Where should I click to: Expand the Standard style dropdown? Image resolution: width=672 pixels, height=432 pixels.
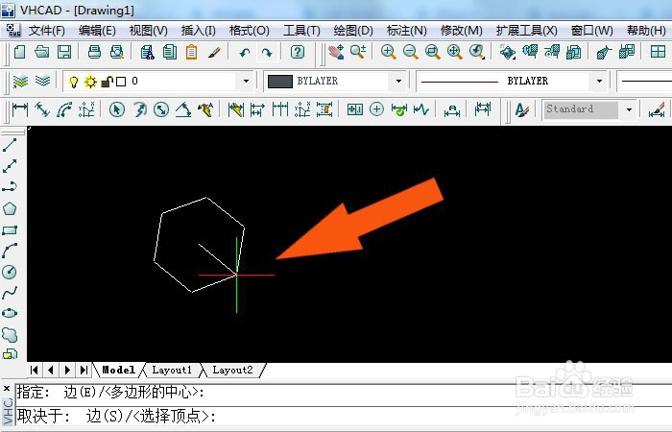(x=629, y=109)
